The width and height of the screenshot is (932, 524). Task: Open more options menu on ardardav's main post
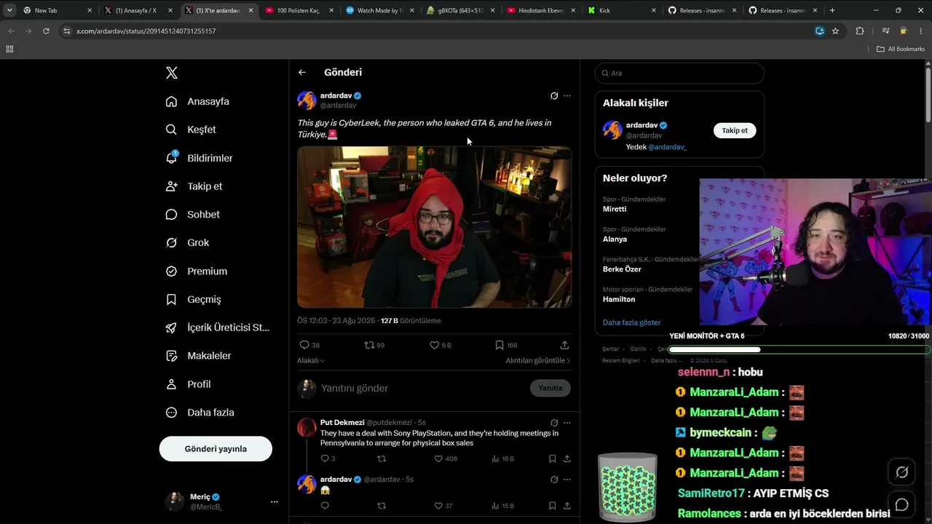pyautogui.click(x=567, y=96)
